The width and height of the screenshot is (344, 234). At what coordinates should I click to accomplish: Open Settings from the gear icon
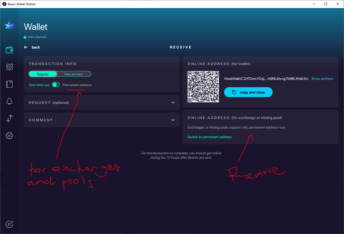9,135
